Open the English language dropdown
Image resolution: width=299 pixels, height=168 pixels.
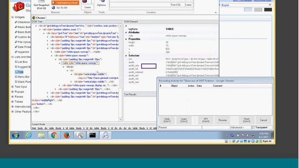(246, 5)
